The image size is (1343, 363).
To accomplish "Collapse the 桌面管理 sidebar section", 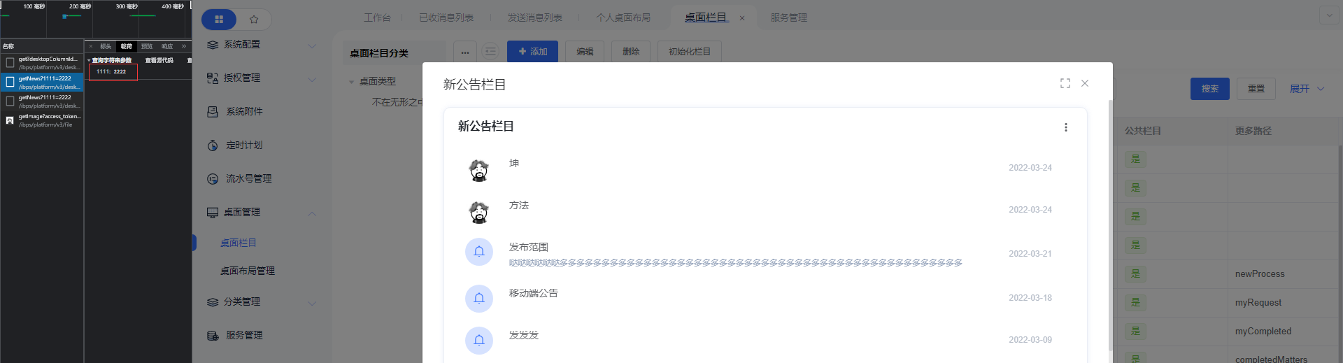I will (x=312, y=213).
